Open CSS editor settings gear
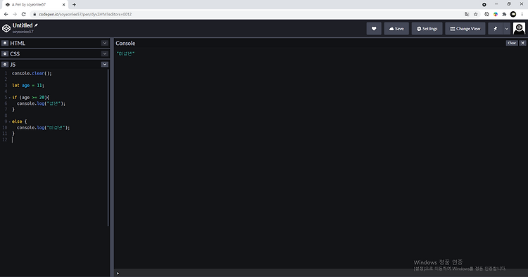The image size is (528, 277). [x=5, y=54]
